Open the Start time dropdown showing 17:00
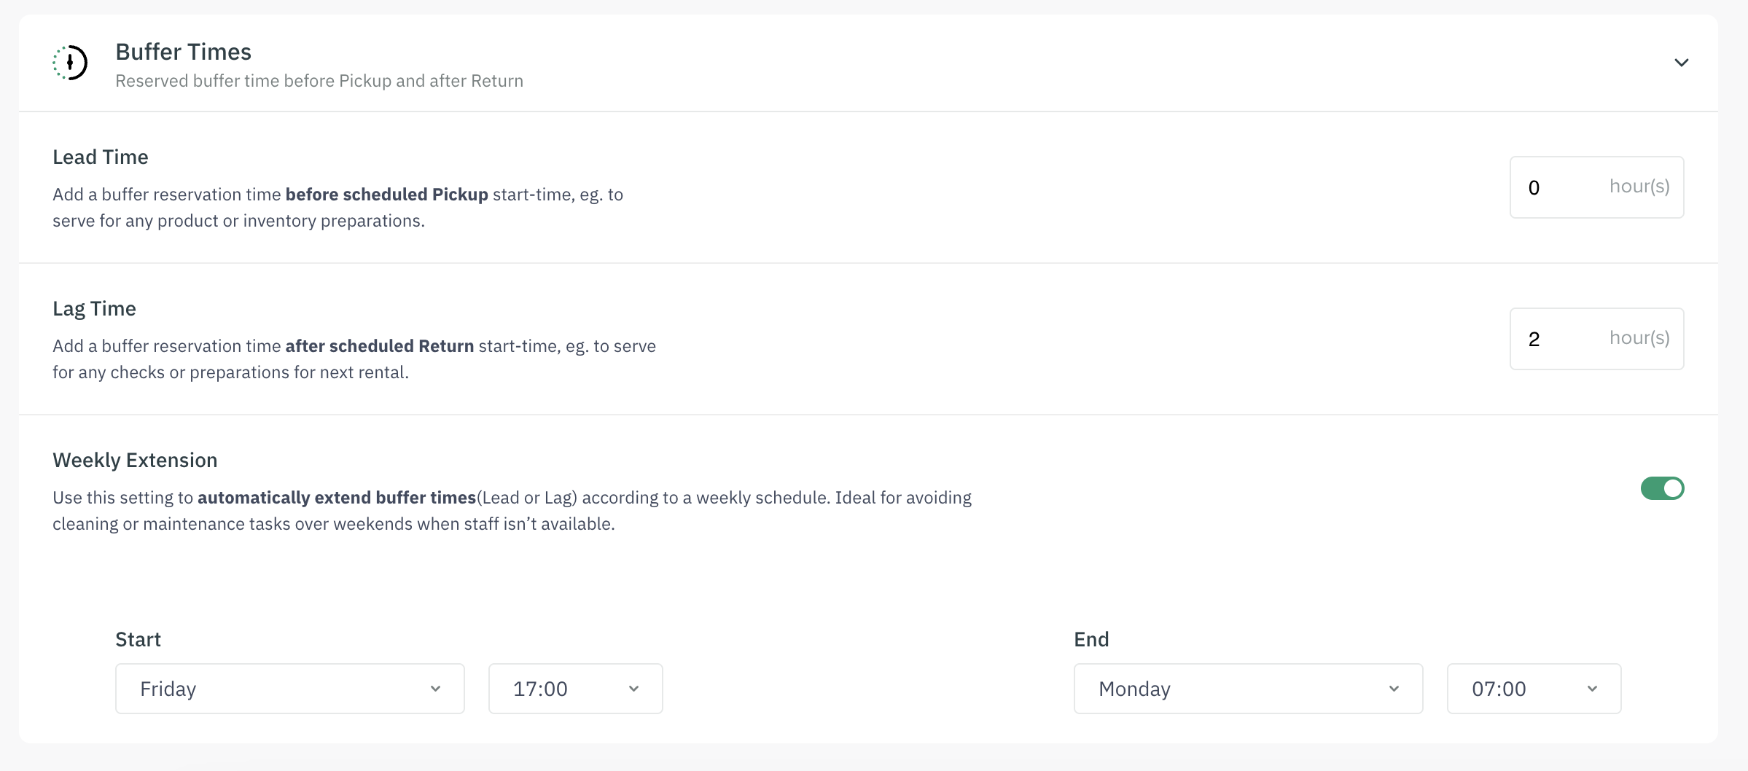Viewport: 1748px width, 771px height. (x=575, y=689)
